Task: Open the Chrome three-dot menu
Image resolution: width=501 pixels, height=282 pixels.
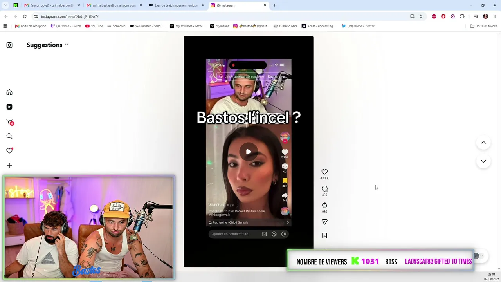Action: click(495, 16)
